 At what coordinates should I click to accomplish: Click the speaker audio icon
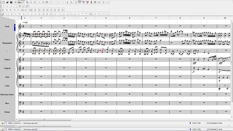(91, 2)
